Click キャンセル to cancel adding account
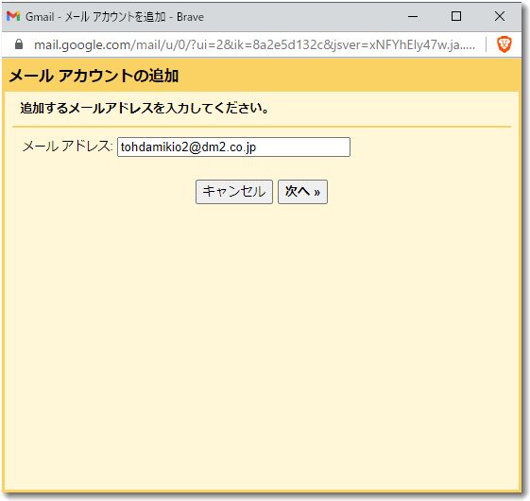 pyautogui.click(x=234, y=192)
